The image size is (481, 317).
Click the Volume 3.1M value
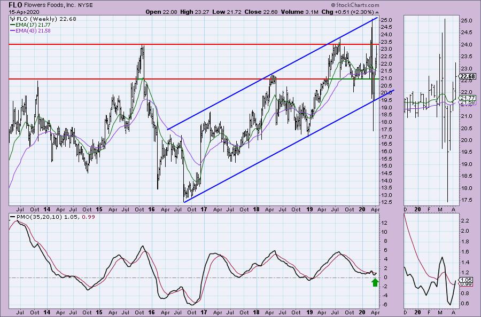(x=299, y=12)
